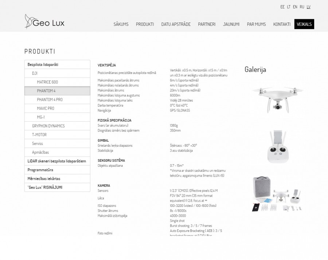Open the VEIKALS shop button
The height and width of the screenshot is (260, 328).
tap(304, 24)
